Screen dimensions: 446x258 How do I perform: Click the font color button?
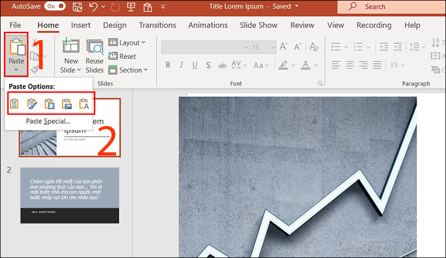pos(304,66)
